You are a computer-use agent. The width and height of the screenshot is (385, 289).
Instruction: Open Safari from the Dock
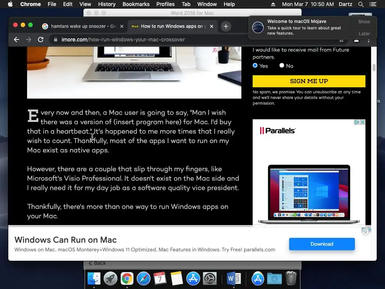(143, 278)
